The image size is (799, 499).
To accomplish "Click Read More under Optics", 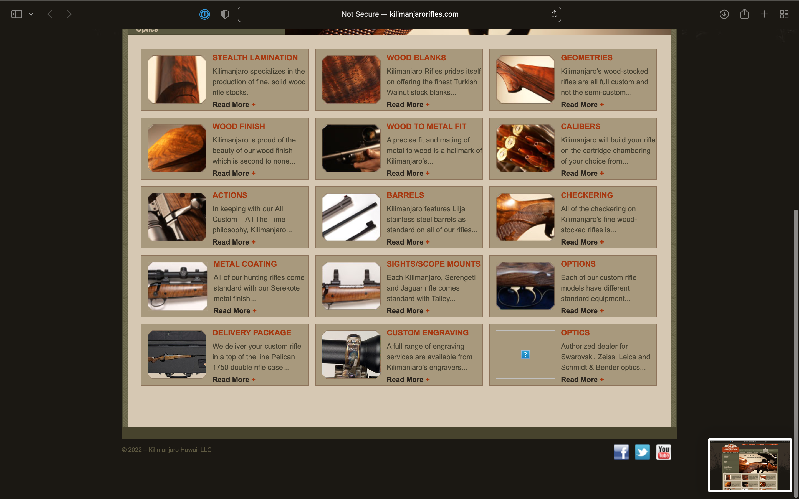I will 582,380.
